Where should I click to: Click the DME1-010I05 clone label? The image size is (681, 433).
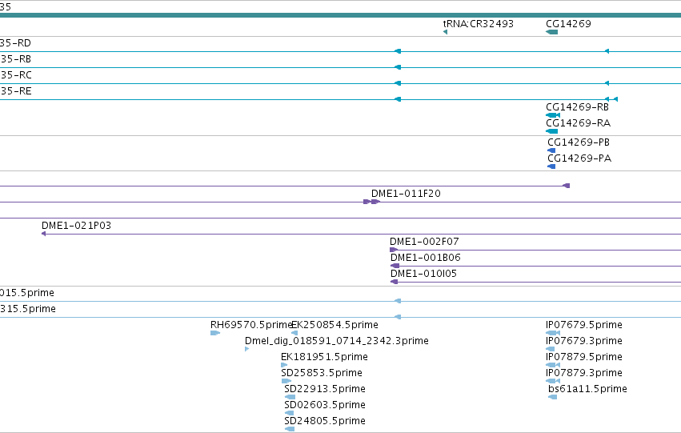(x=423, y=274)
